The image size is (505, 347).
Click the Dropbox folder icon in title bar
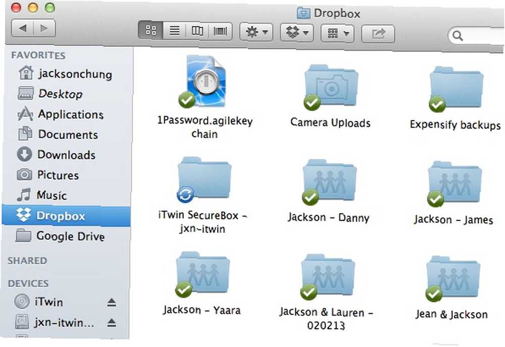pyautogui.click(x=303, y=13)
